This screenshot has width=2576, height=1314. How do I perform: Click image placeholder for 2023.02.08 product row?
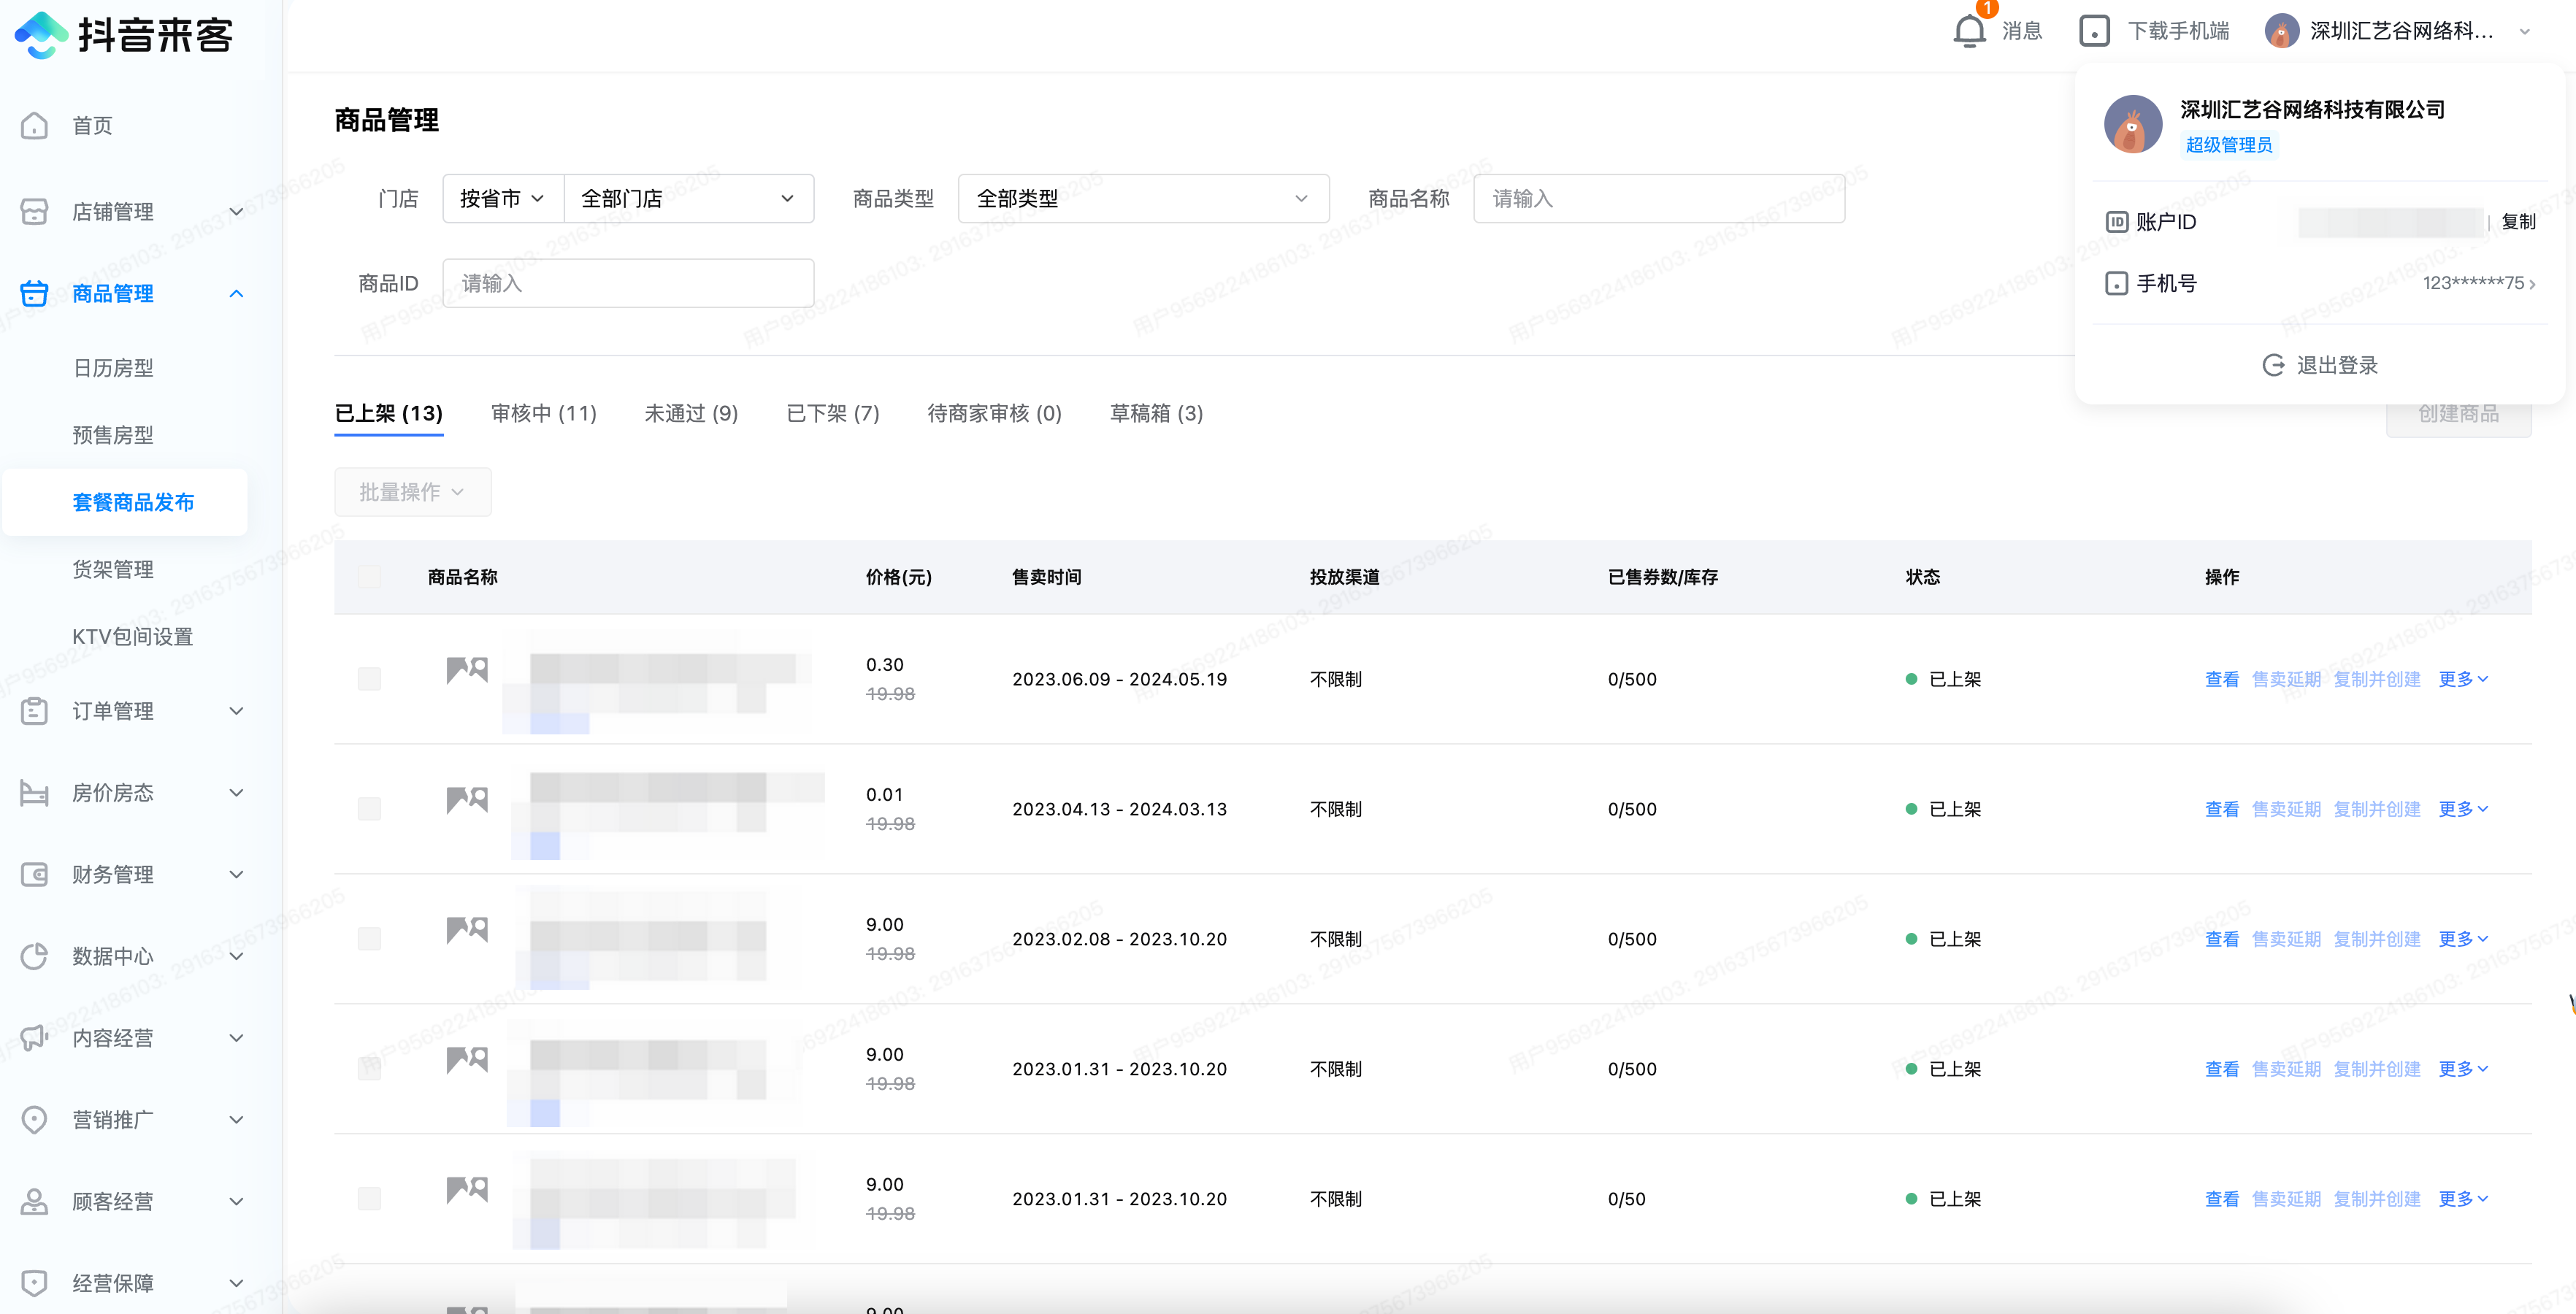pyautogui.click(x=467, y=930)
